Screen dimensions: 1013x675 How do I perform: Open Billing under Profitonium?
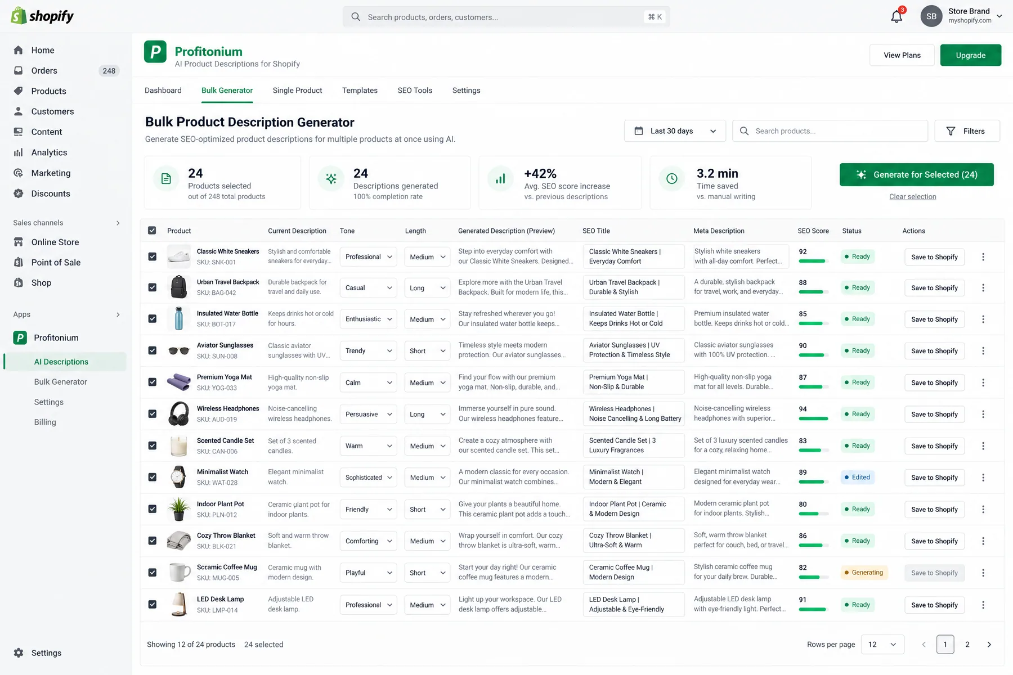[x=45, y=422]
